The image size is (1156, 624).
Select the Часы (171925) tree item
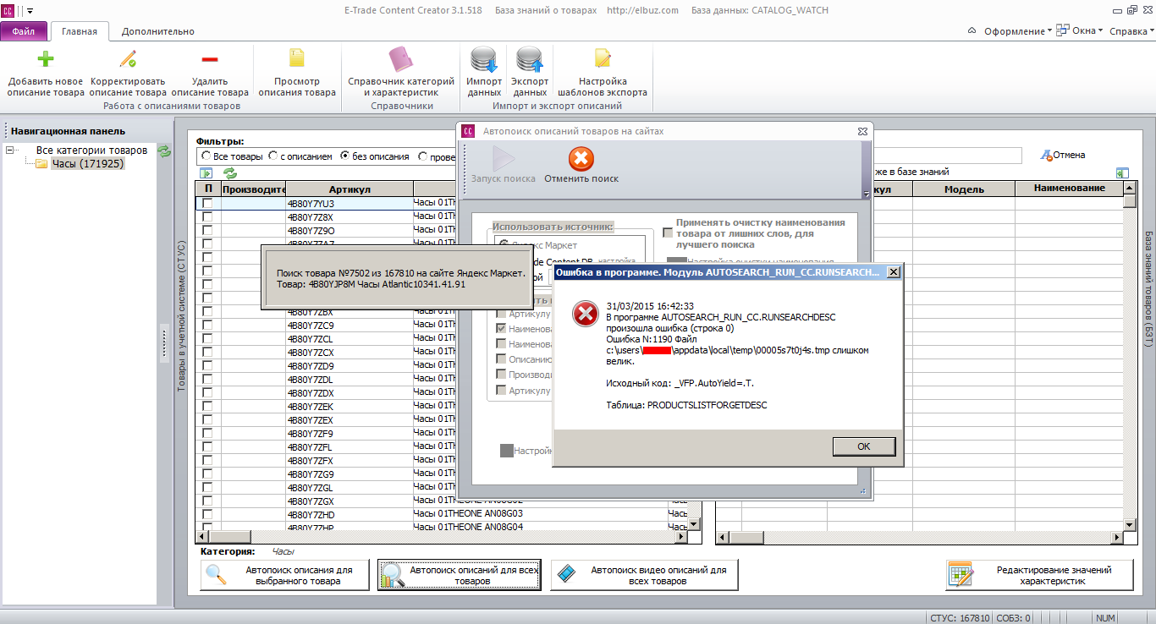pos(87,164)
